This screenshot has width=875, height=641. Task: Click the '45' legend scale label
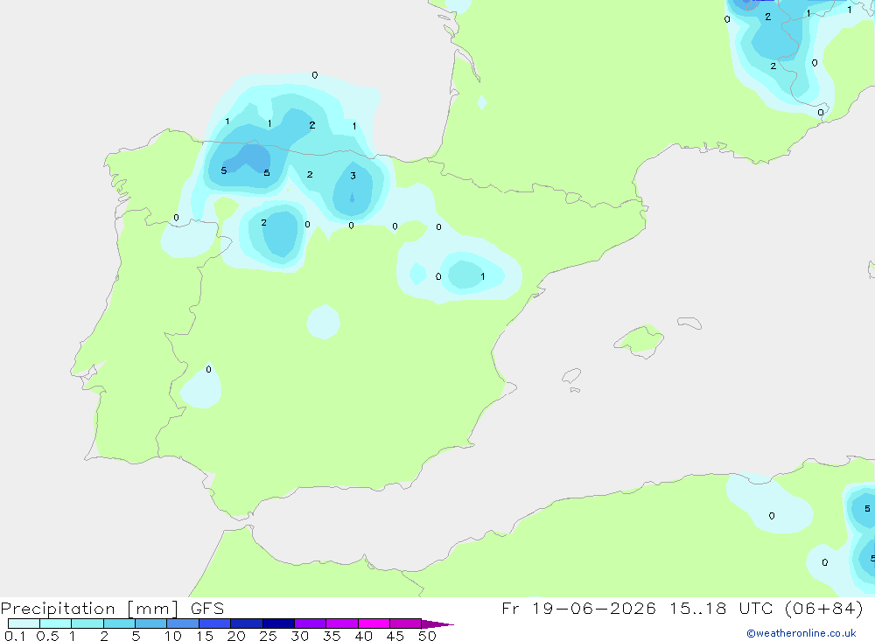tap(395, 636)
